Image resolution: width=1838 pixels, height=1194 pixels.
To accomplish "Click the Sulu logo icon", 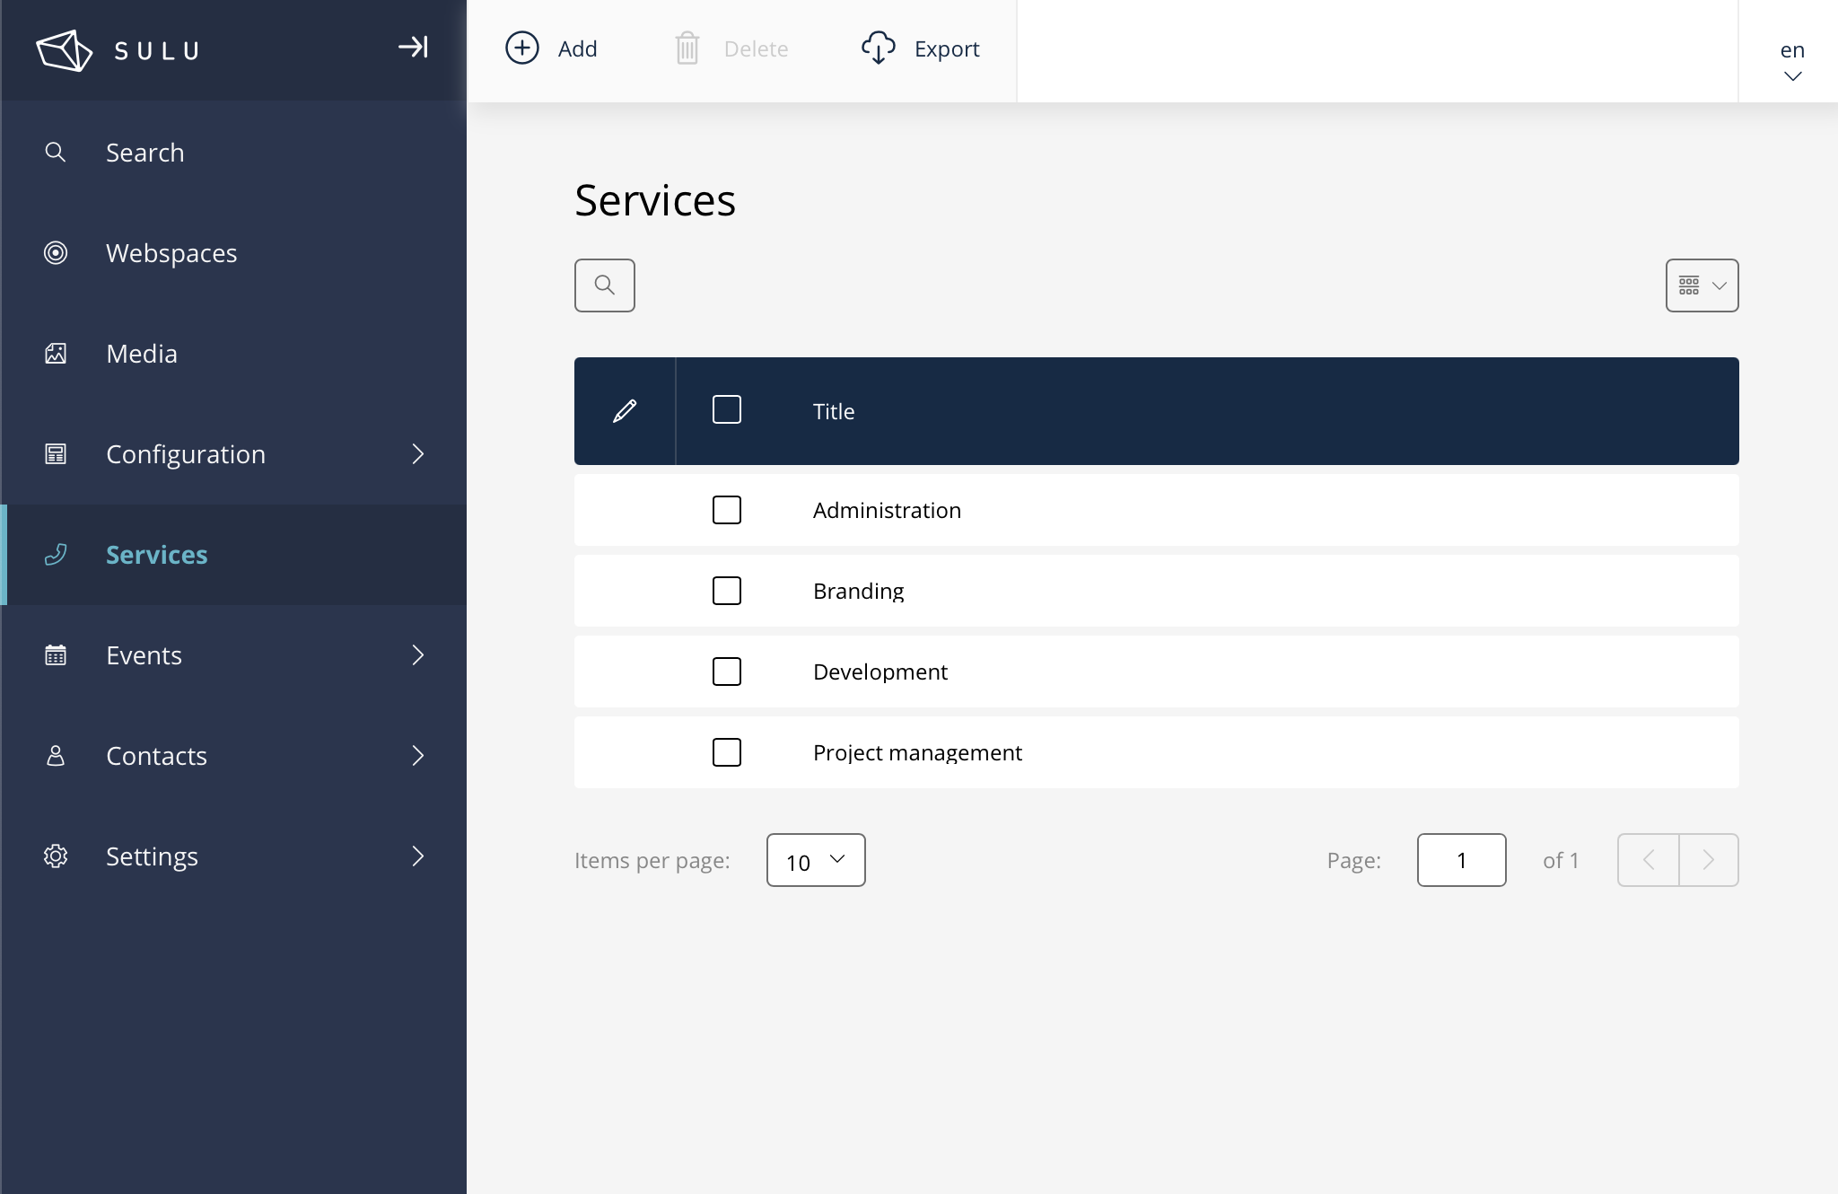I will [64, 50].
